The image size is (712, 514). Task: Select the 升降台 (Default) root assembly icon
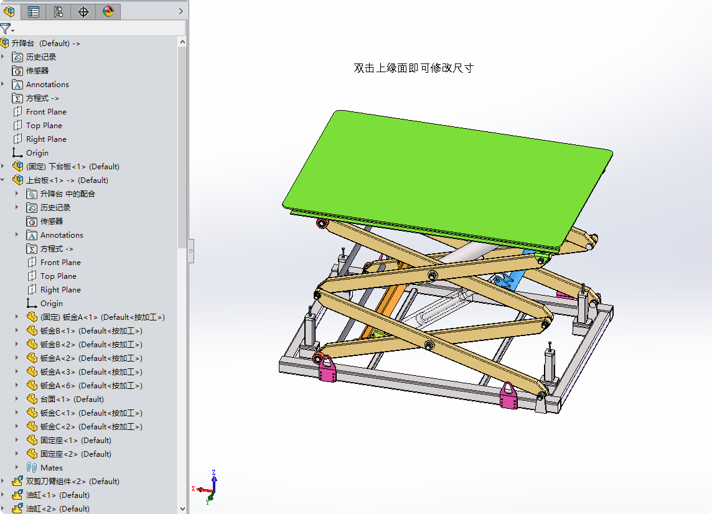point(4,43)
